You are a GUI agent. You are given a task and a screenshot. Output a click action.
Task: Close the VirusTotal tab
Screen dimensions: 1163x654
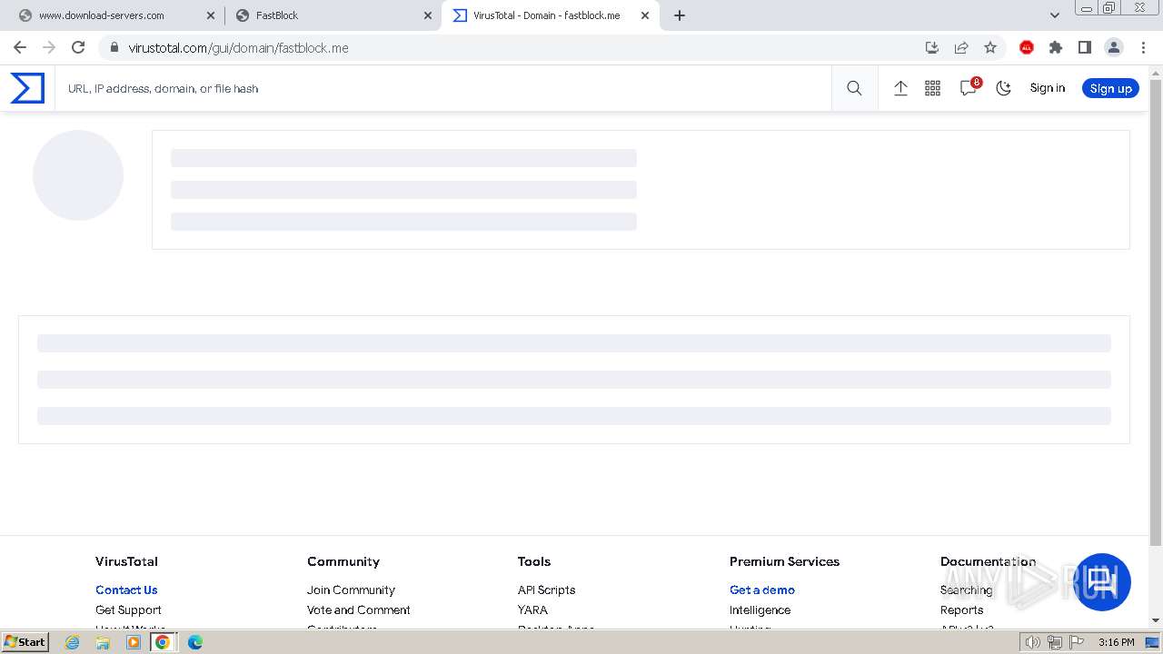click(x=645, y=15)
